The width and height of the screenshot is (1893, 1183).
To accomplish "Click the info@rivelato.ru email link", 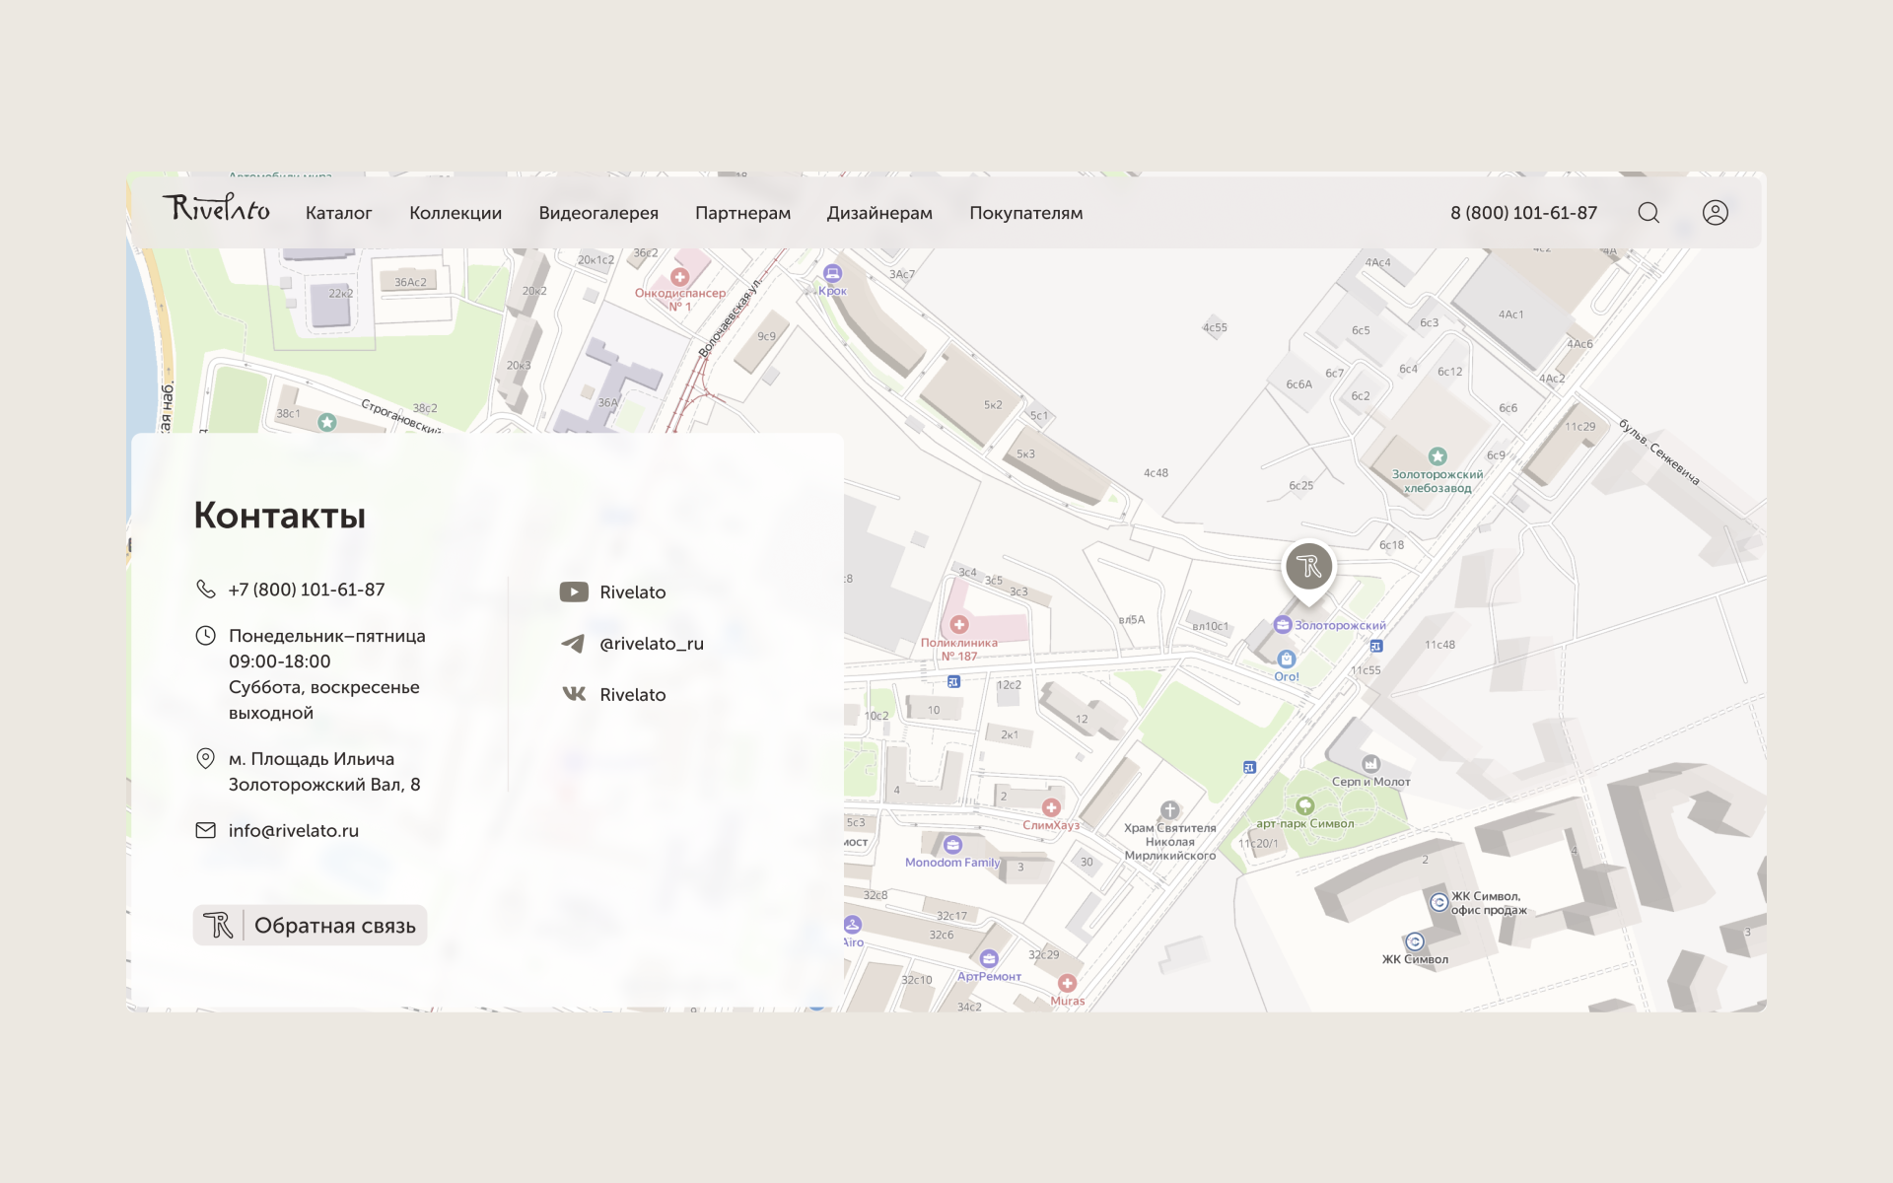I will (294, 831).
